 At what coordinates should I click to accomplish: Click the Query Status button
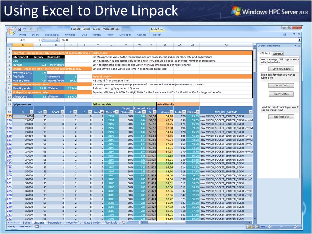281,94
